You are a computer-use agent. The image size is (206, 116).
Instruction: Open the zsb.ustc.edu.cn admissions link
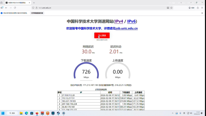tap(126, 28)
